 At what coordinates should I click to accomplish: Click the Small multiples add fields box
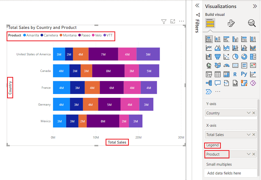point(230,173)
